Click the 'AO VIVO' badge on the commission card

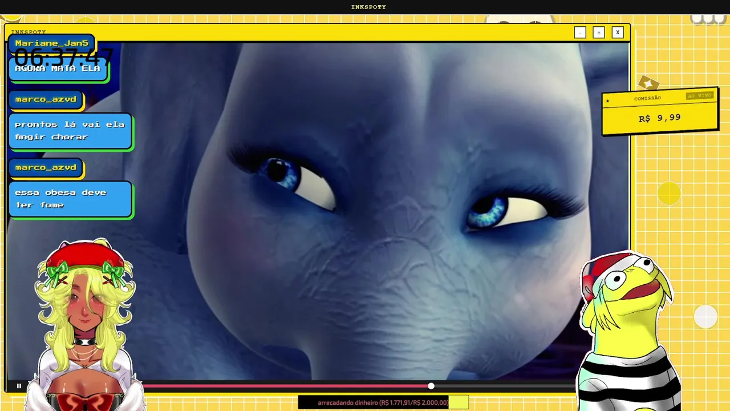(700, 96)
